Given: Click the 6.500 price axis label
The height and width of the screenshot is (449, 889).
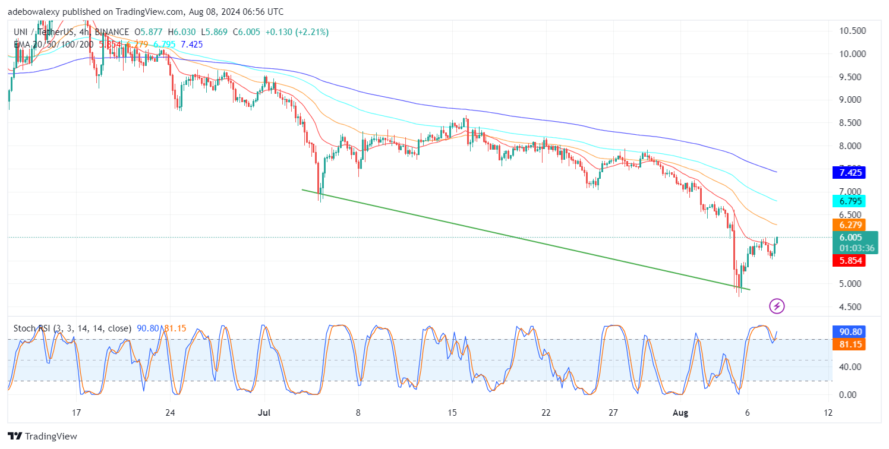Looking at the screenshot, I should [851, 215].
